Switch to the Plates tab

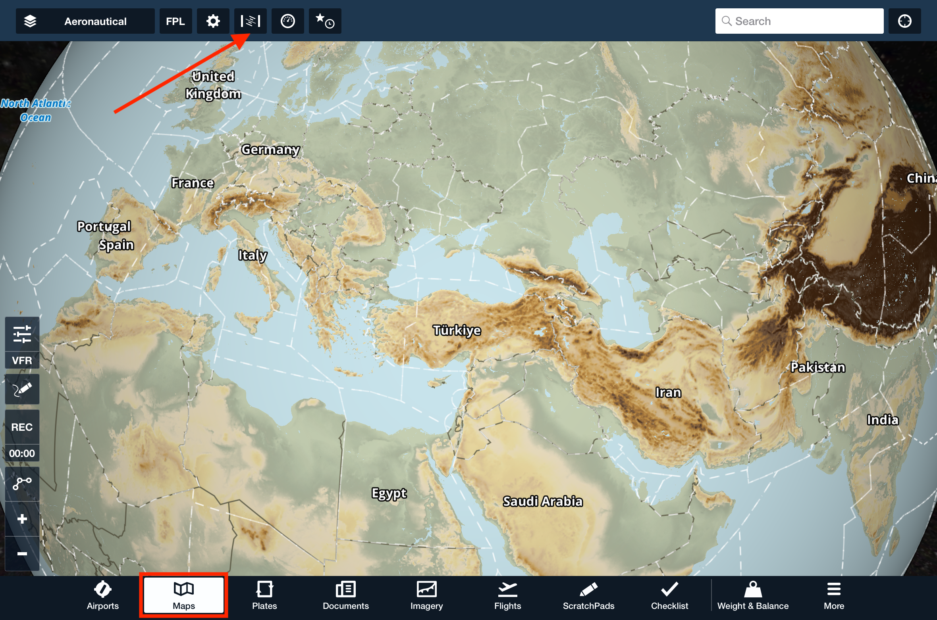point(264,596)
